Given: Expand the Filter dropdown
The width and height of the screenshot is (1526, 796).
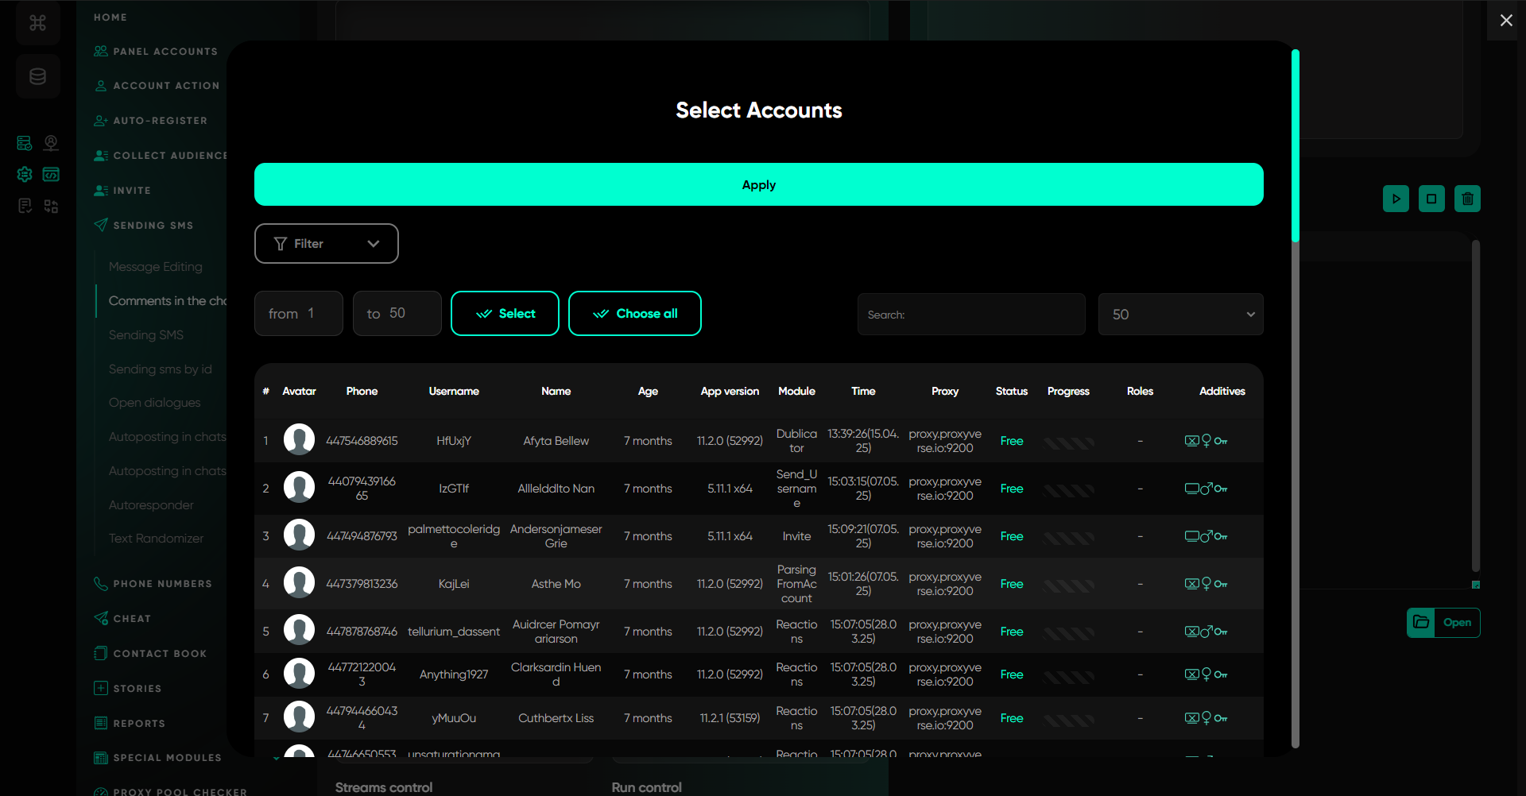Looking at the screenshot, I should [x=326, y=244].
